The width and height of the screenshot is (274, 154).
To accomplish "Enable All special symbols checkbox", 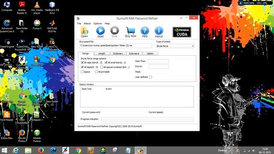I will 101,67.
